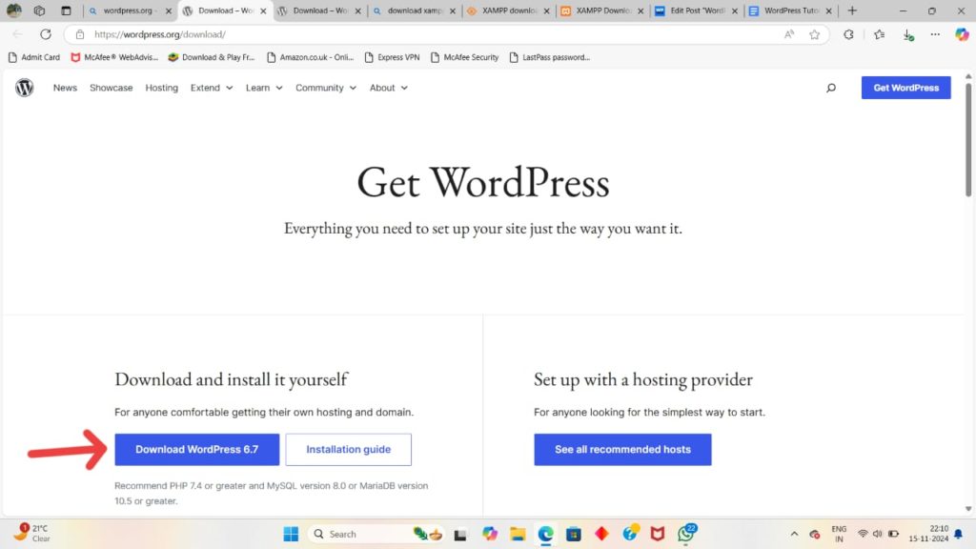Open the notification bell in the system tray
The image size is (976, 549).
(x=959, y=534)
